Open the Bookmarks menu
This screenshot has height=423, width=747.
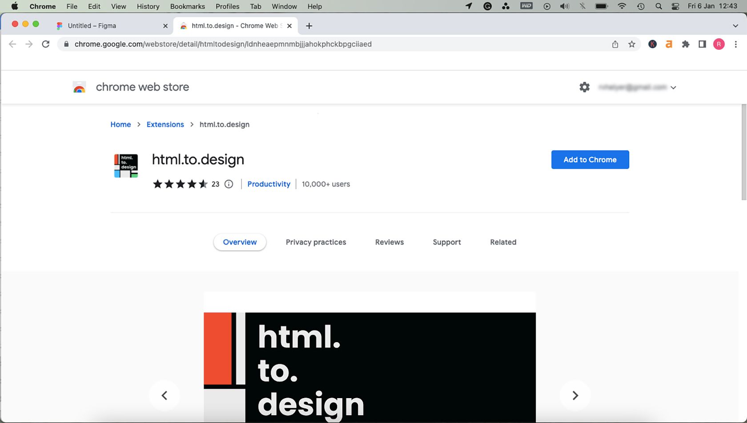click(187, 6)
